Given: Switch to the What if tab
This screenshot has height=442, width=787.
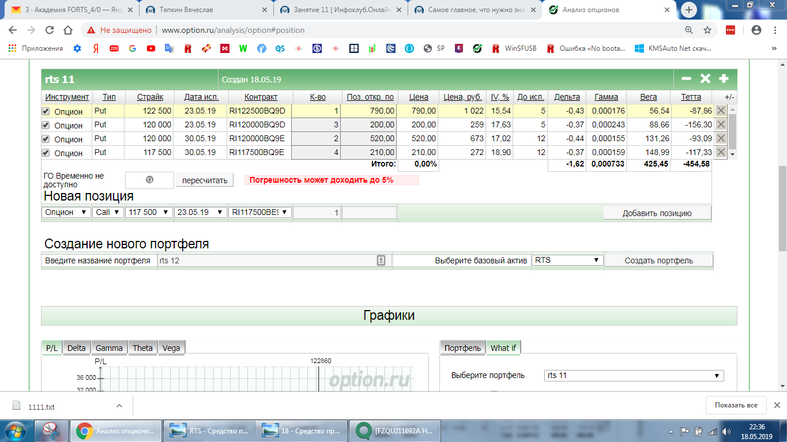Looking at the screenshot, I should pyautogui.click(x=503, y=347).
